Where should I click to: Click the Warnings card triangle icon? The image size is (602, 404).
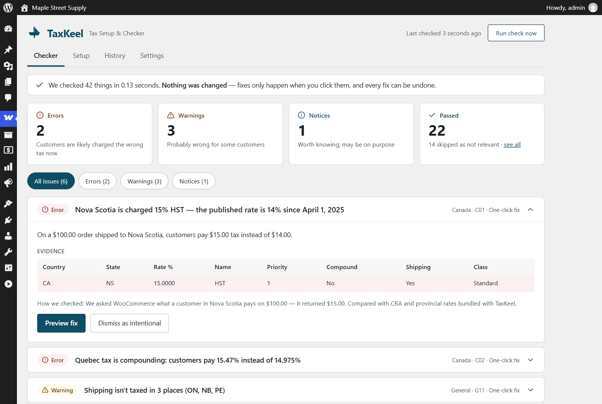coord(171,115)
